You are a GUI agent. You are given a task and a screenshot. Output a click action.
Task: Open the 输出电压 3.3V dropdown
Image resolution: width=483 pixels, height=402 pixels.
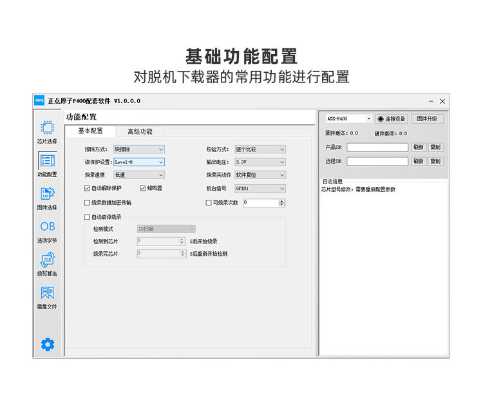coord(260,162)
